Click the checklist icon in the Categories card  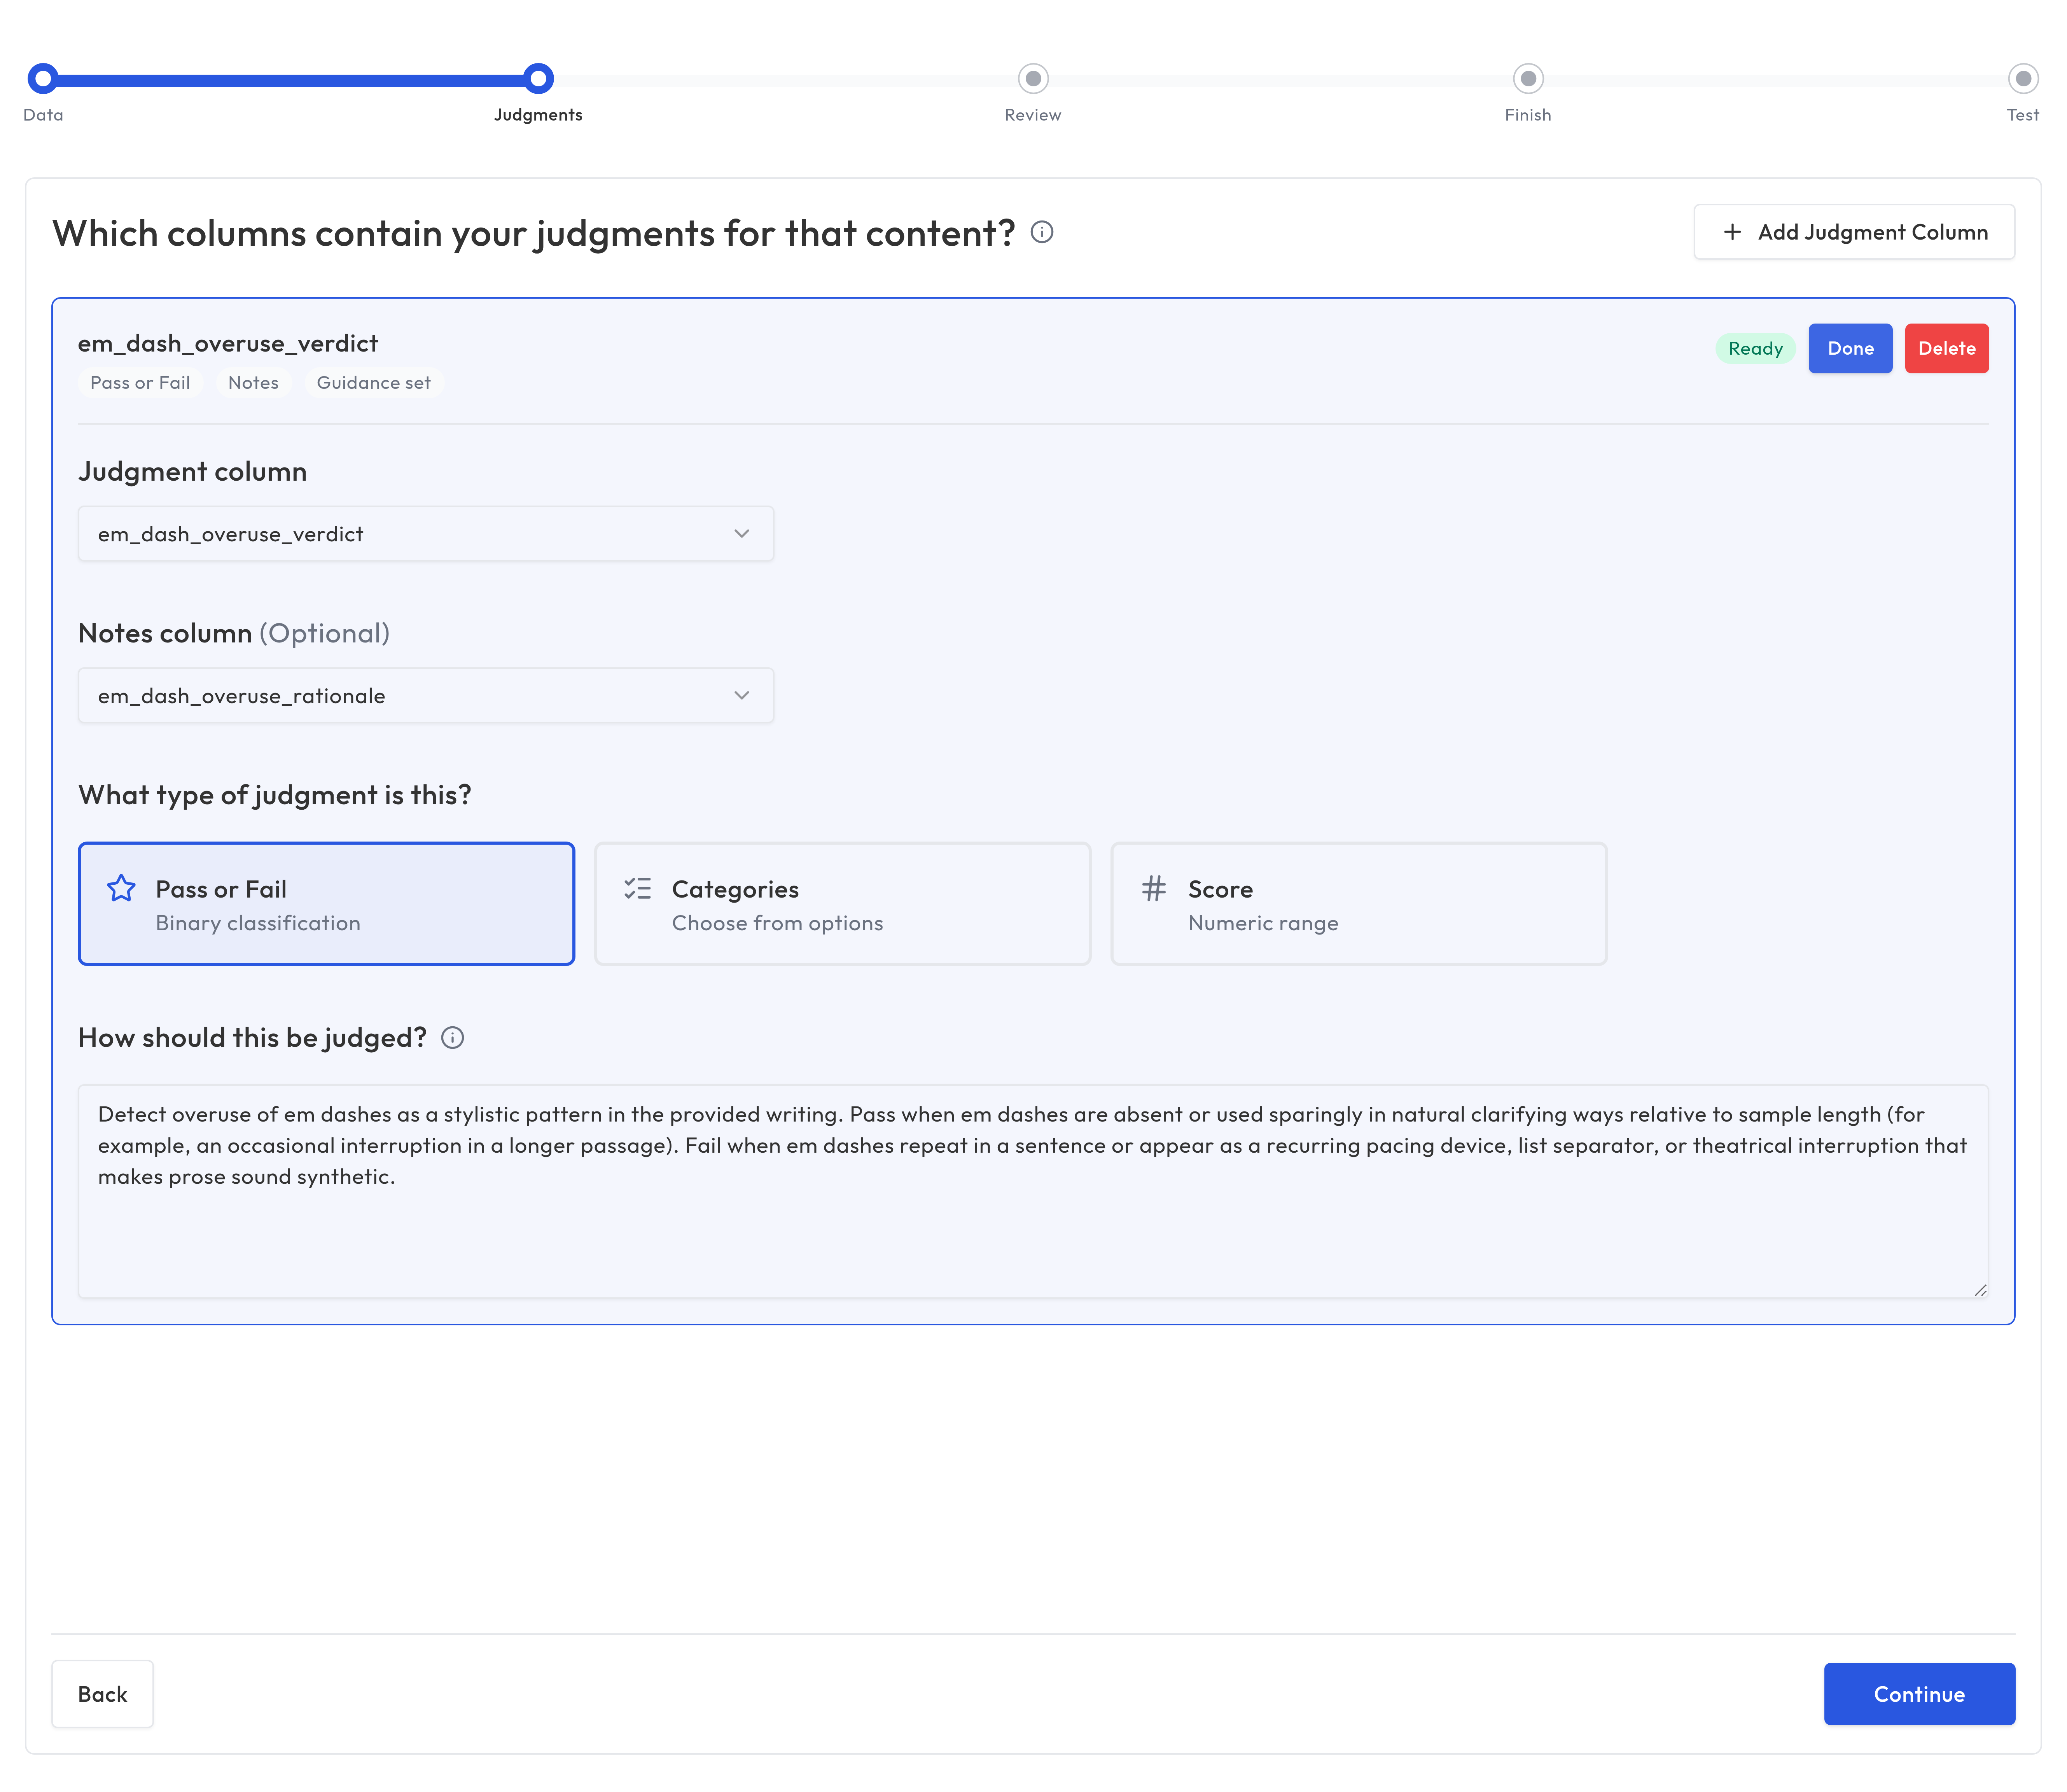pos(636,888)
